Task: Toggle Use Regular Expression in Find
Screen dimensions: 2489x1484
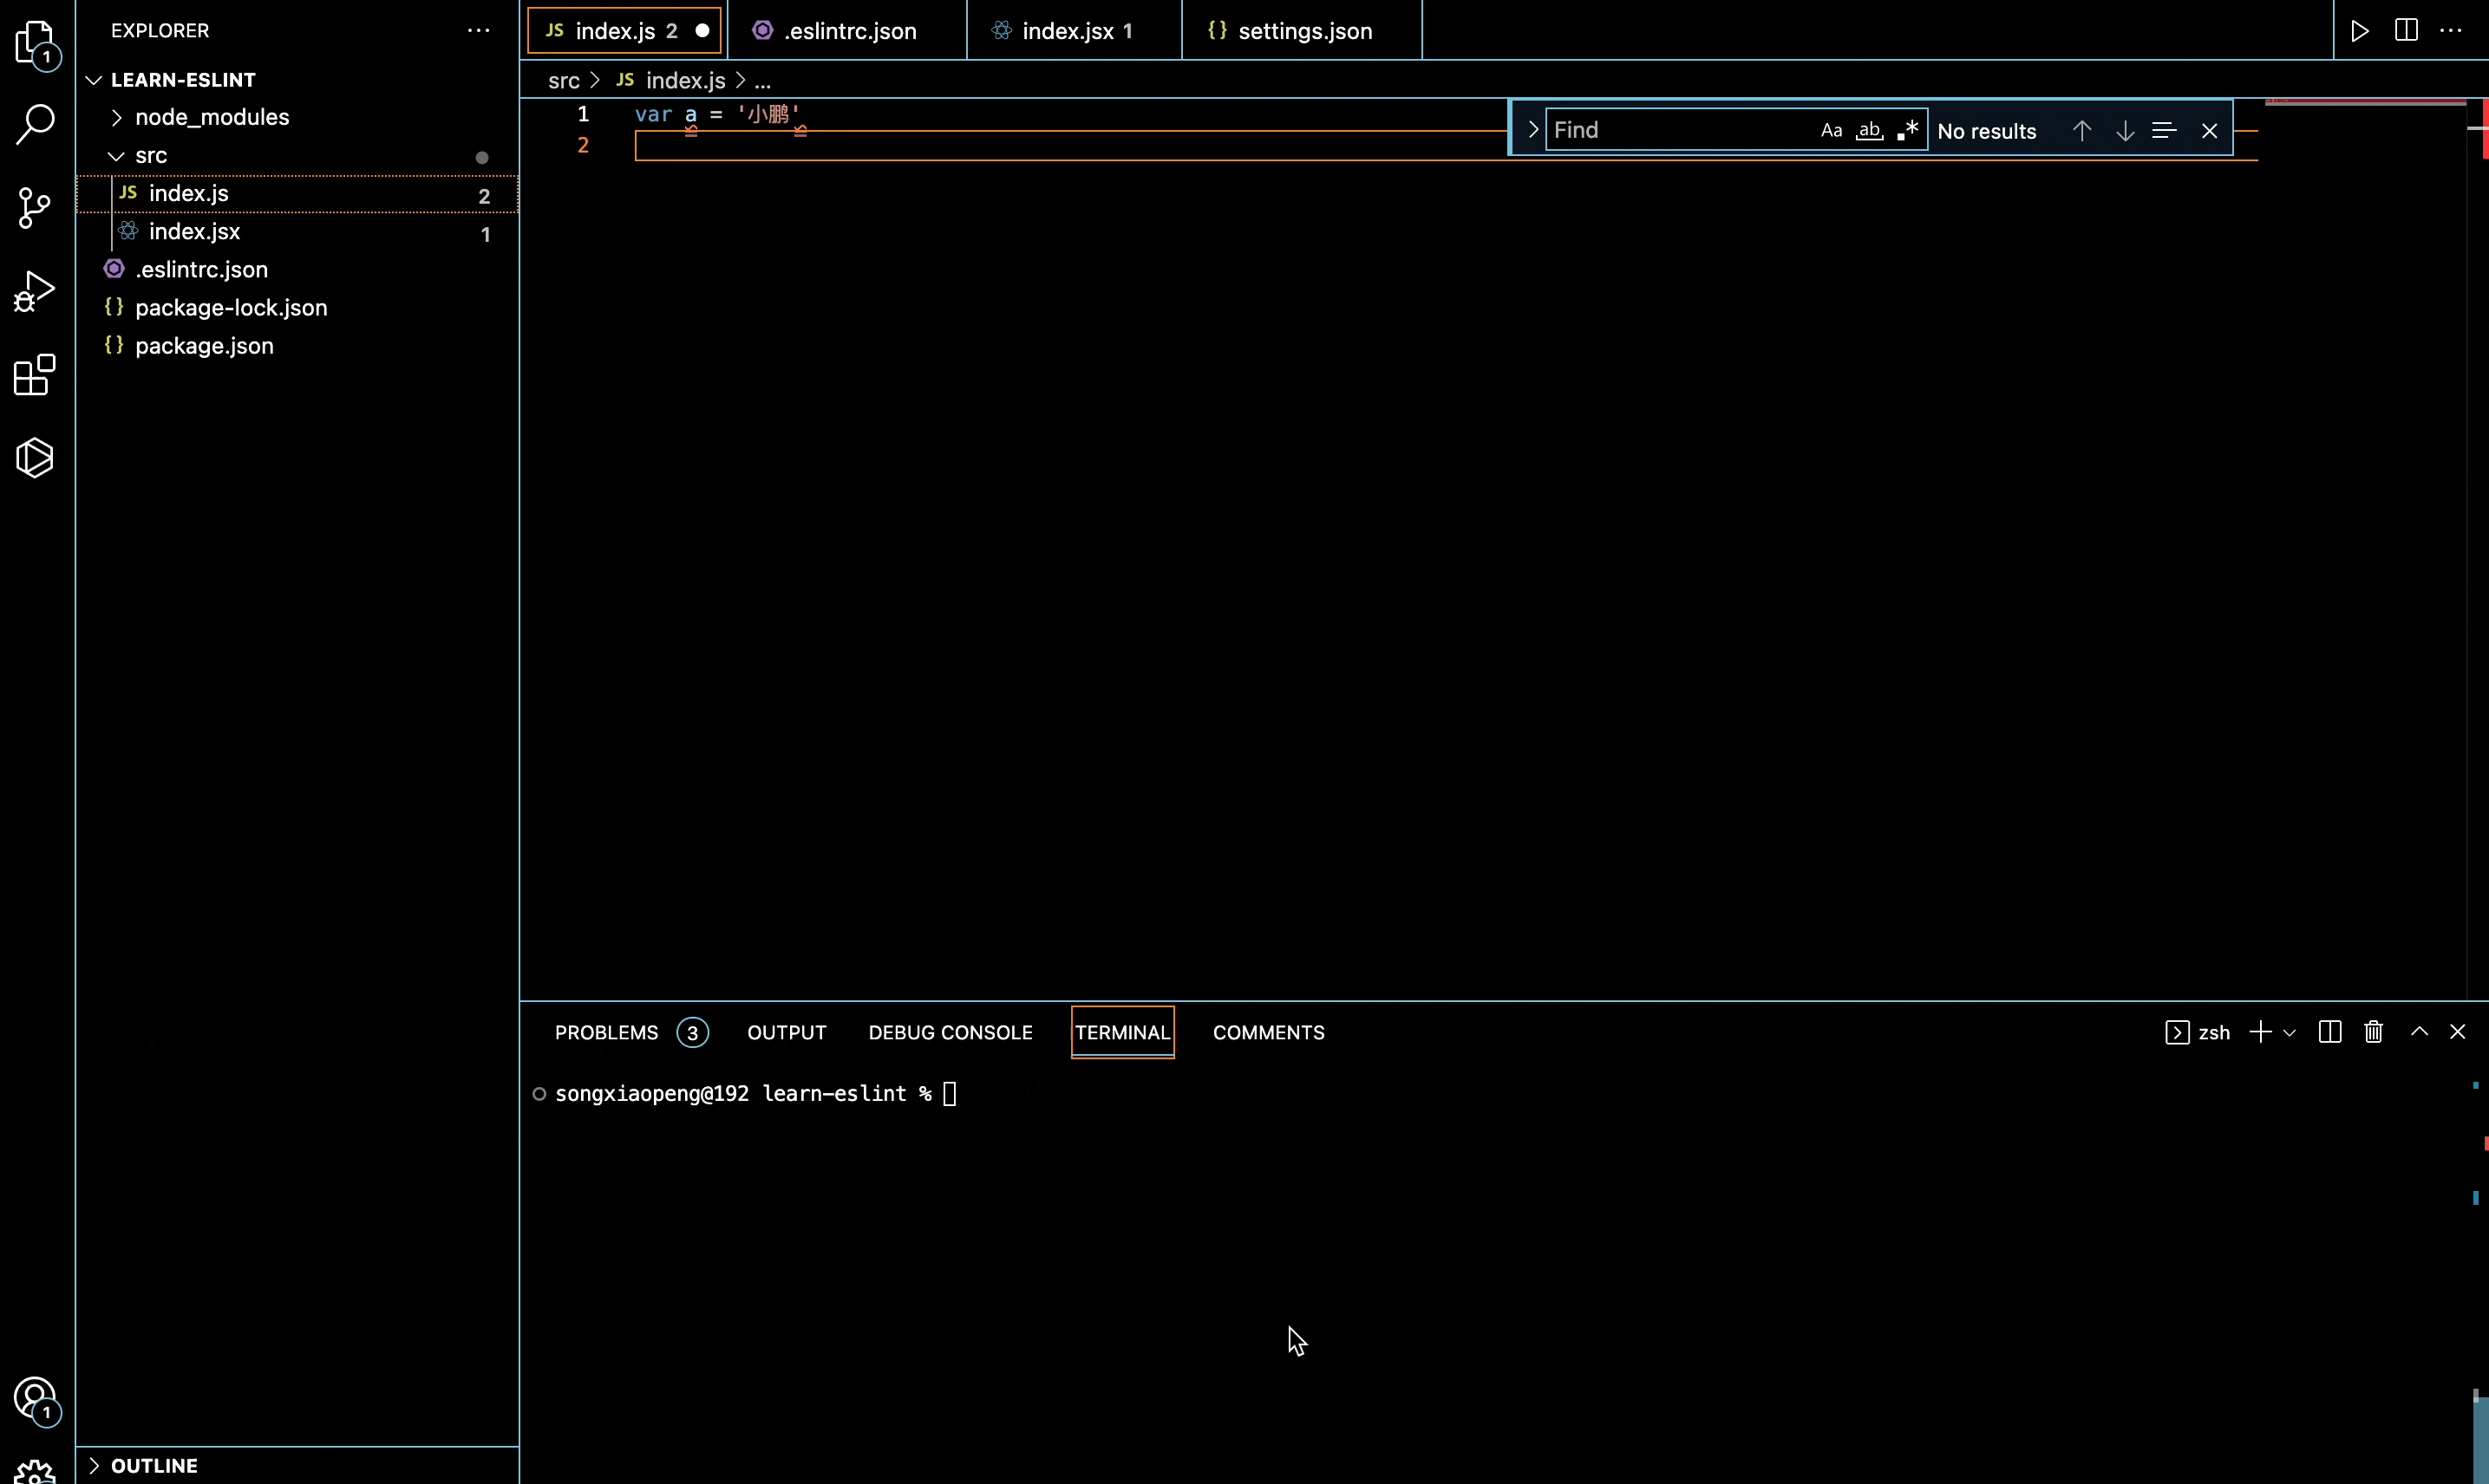Action: [x=1908, y=130]
